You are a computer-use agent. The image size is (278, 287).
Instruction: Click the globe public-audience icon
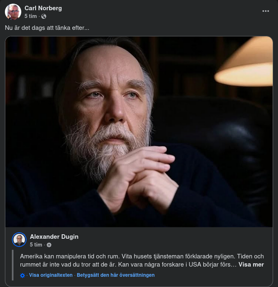[44, 16]
